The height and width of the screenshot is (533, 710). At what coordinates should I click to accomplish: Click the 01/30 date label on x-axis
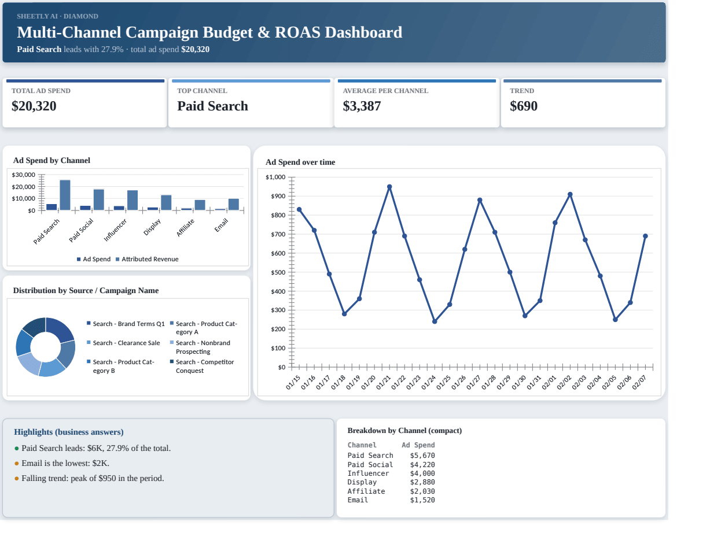click(x=520, y=383)
